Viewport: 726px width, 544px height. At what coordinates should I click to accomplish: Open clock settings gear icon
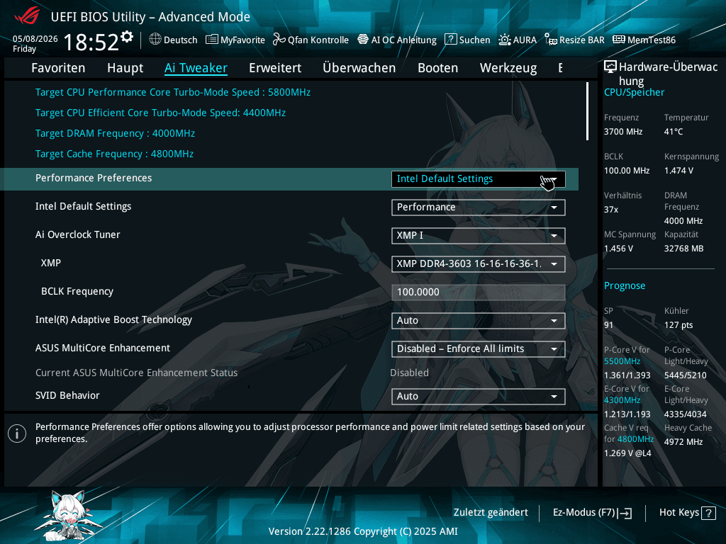(x=127, y=36)
